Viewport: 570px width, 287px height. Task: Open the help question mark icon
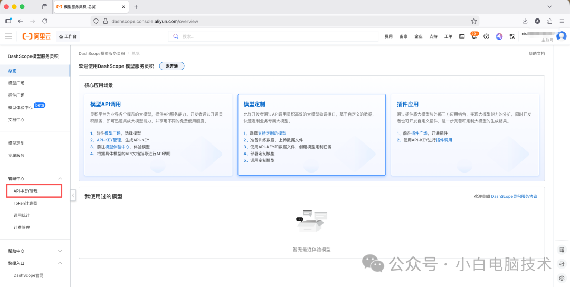(x=487, y=36)
